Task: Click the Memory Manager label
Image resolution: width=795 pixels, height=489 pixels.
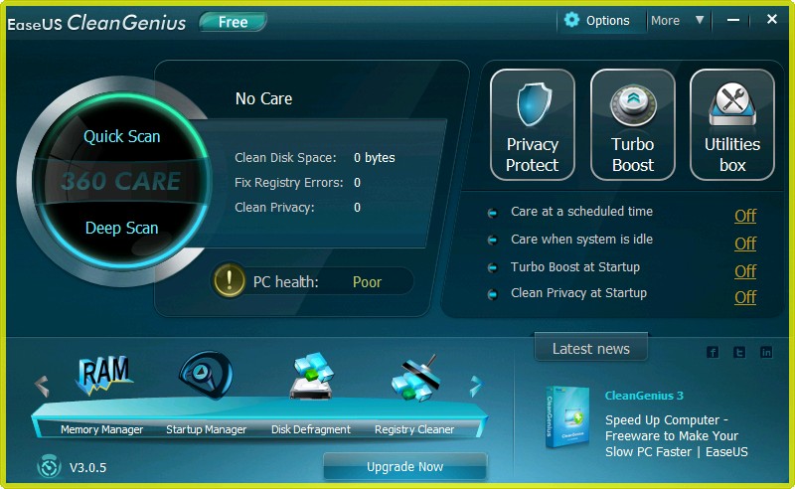Action: point(102,429)
